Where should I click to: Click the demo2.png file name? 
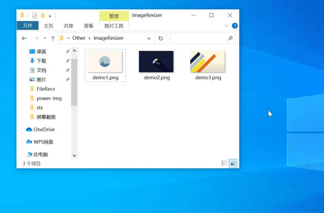click(157, 78)
